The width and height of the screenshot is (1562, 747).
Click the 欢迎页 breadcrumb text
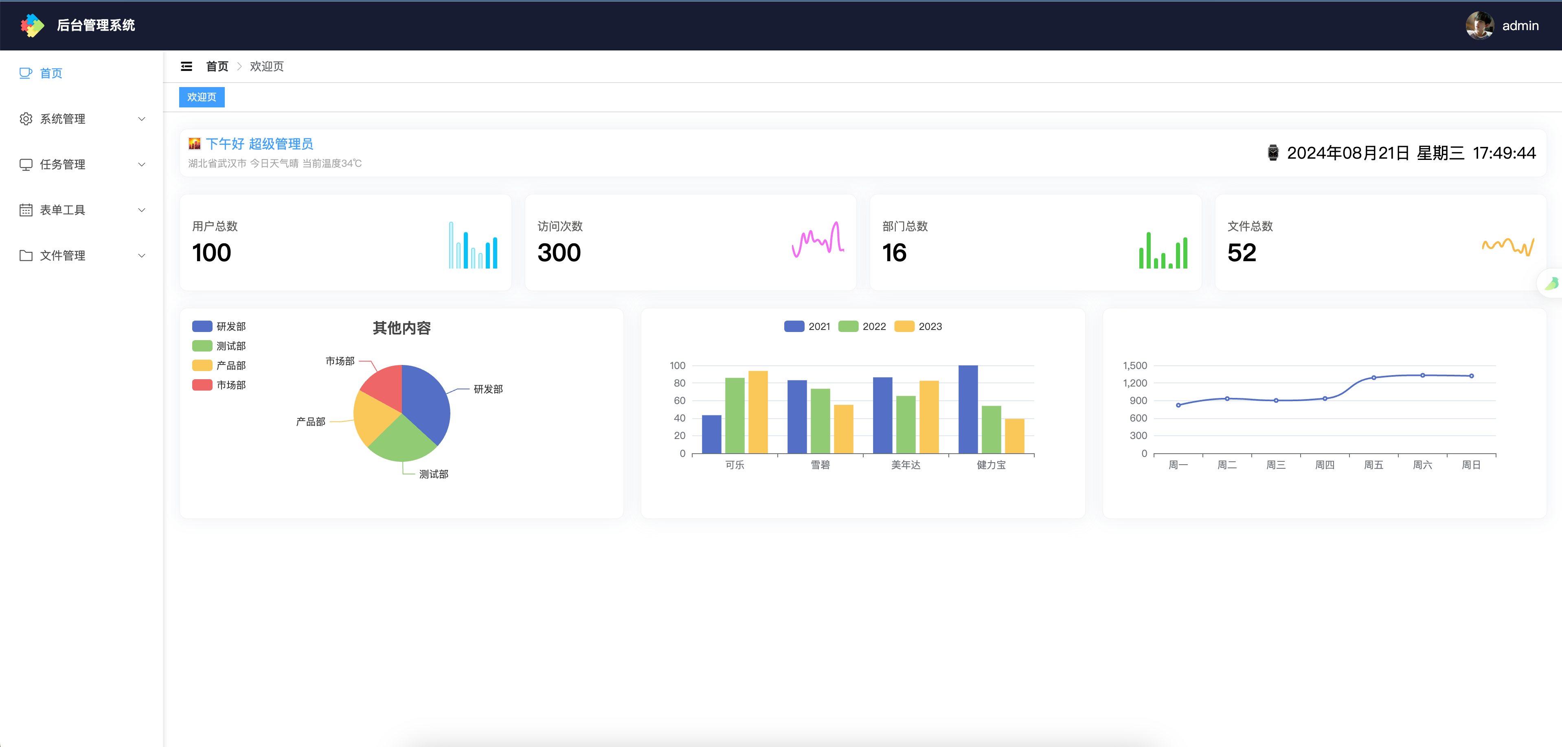pos(267,67)
